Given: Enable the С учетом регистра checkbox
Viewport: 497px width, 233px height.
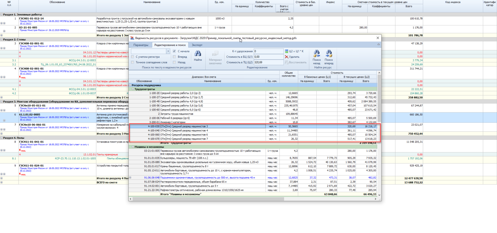Looking at the screenshot, I should [133, 57].
